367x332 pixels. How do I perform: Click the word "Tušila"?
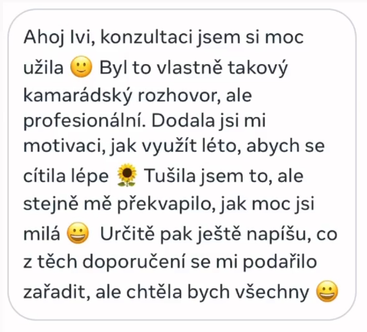170,176
